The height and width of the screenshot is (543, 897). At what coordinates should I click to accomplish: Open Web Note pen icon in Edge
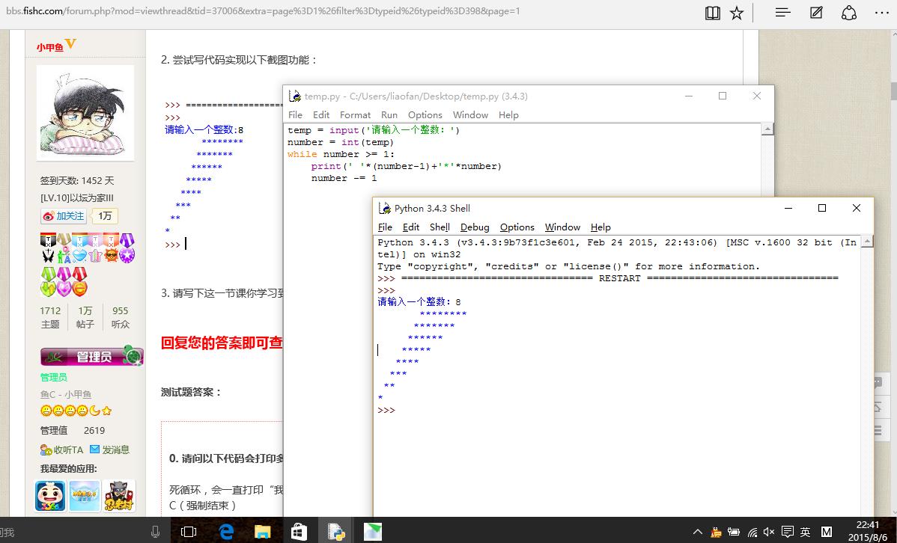coord(815,13)
